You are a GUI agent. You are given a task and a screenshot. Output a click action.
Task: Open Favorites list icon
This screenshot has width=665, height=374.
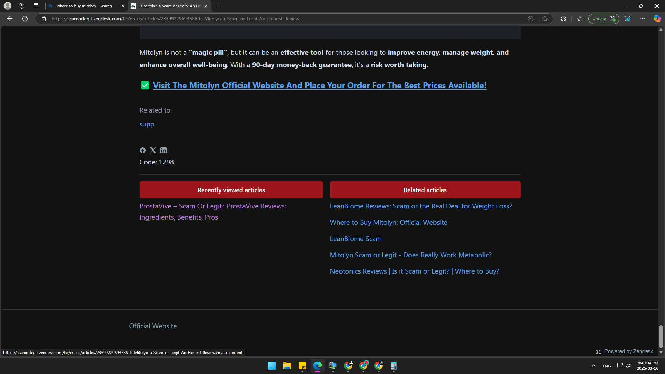pyautogui.click(x=580, y=19)
